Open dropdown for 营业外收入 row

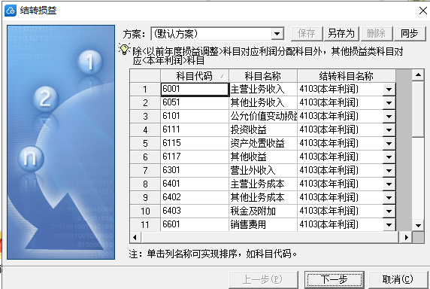coord(389,170)
